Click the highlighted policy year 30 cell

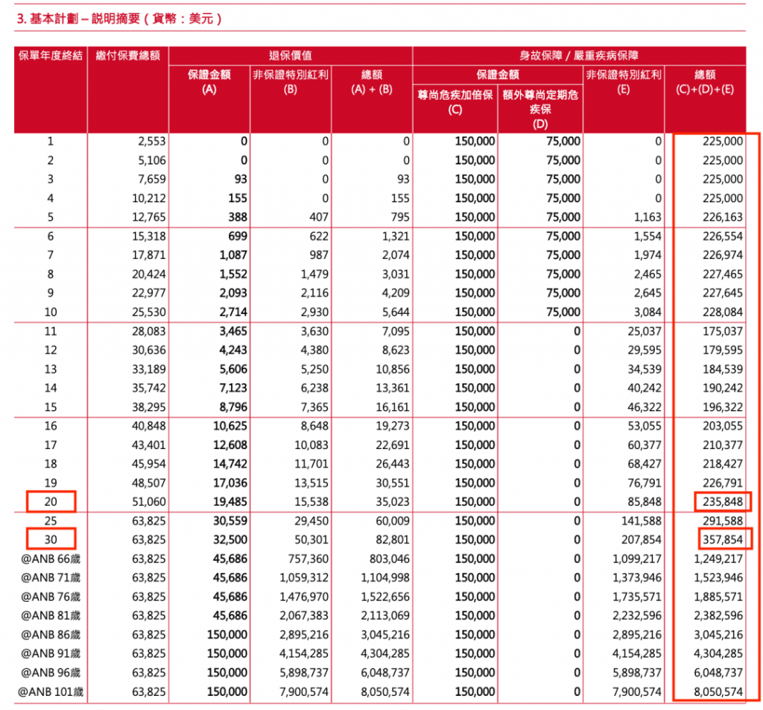51,539
